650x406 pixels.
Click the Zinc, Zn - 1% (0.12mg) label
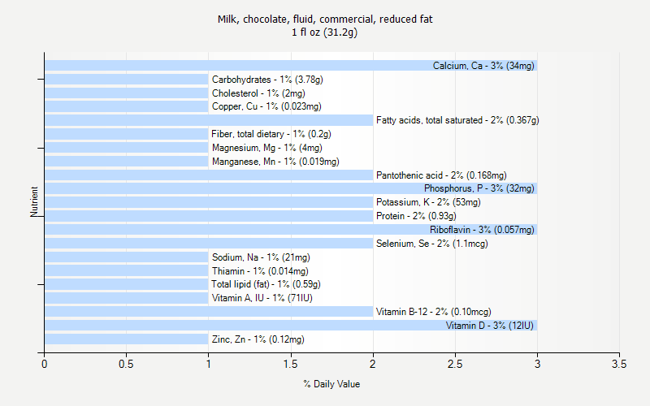(258, 339)
